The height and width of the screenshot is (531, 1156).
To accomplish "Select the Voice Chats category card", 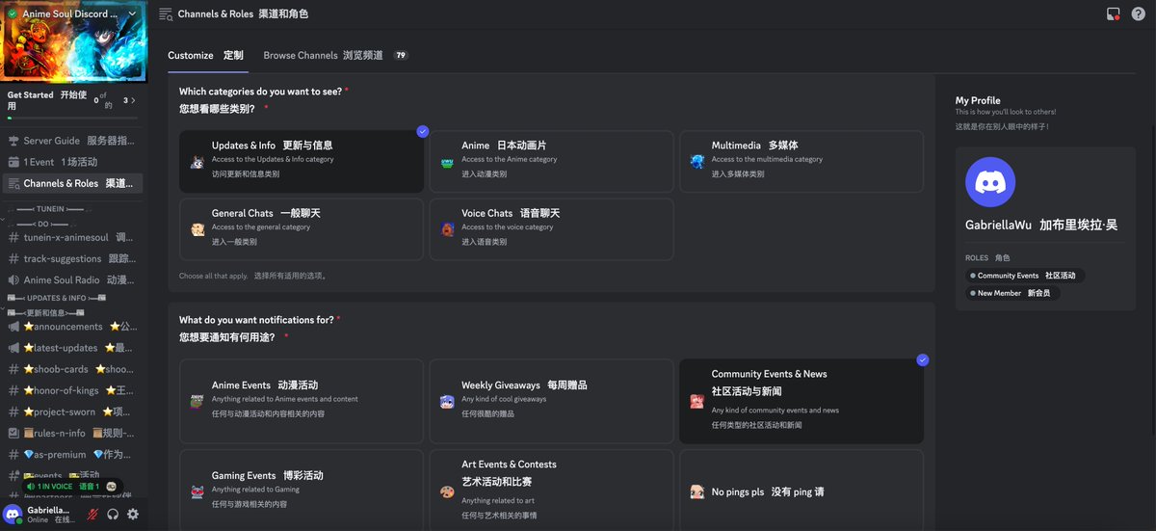I will [x=551, y=229].
